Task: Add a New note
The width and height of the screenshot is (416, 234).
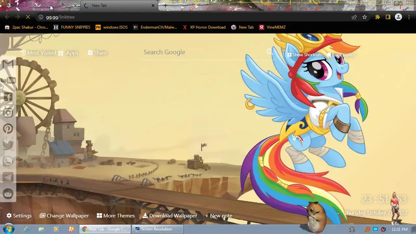Action: pyautogui.click(x=219, y=216)
